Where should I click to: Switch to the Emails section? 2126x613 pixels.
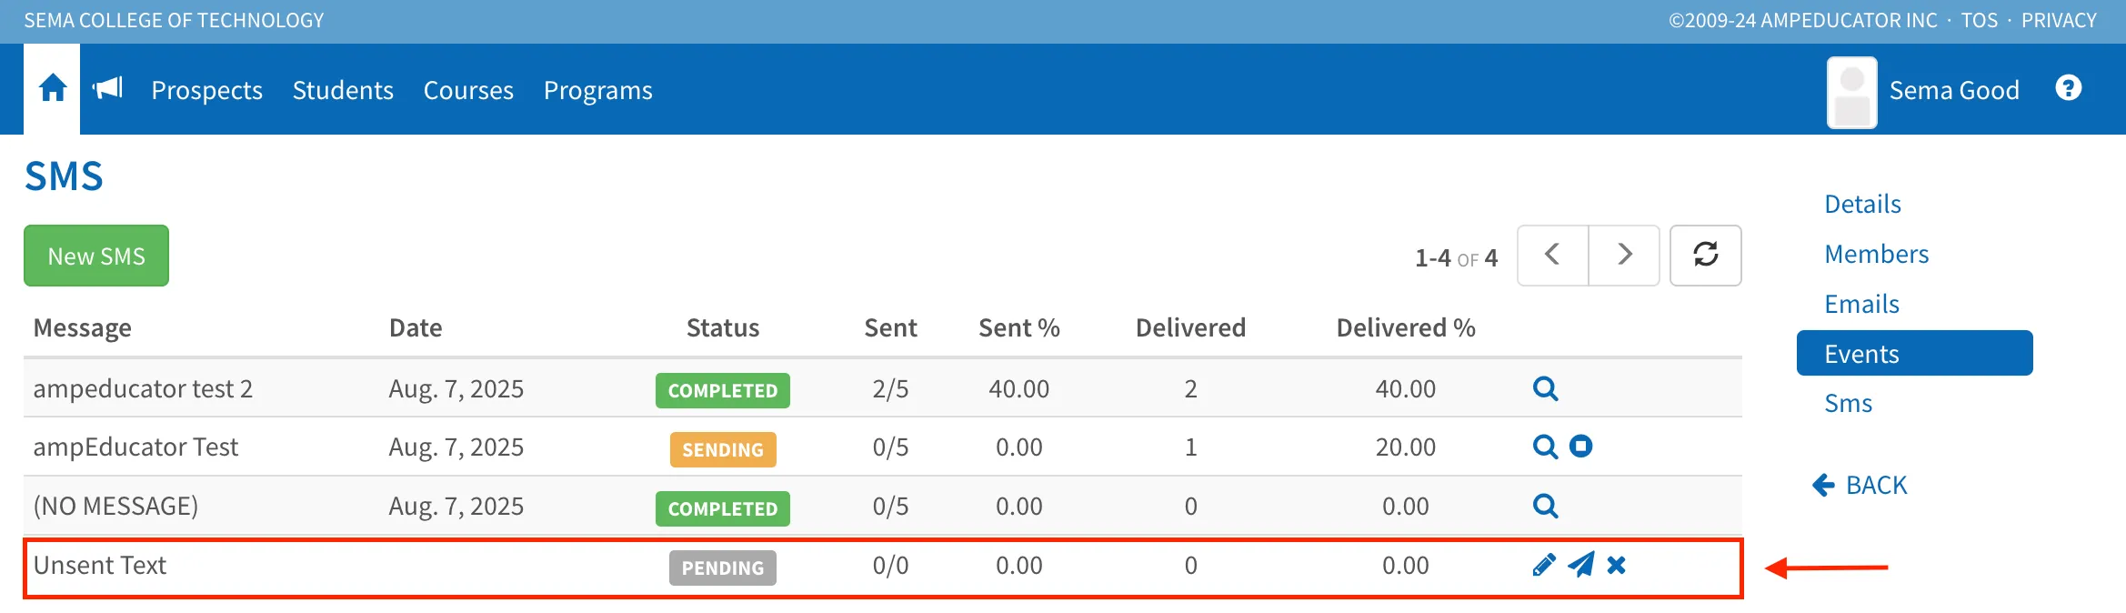pos(1861,304)
